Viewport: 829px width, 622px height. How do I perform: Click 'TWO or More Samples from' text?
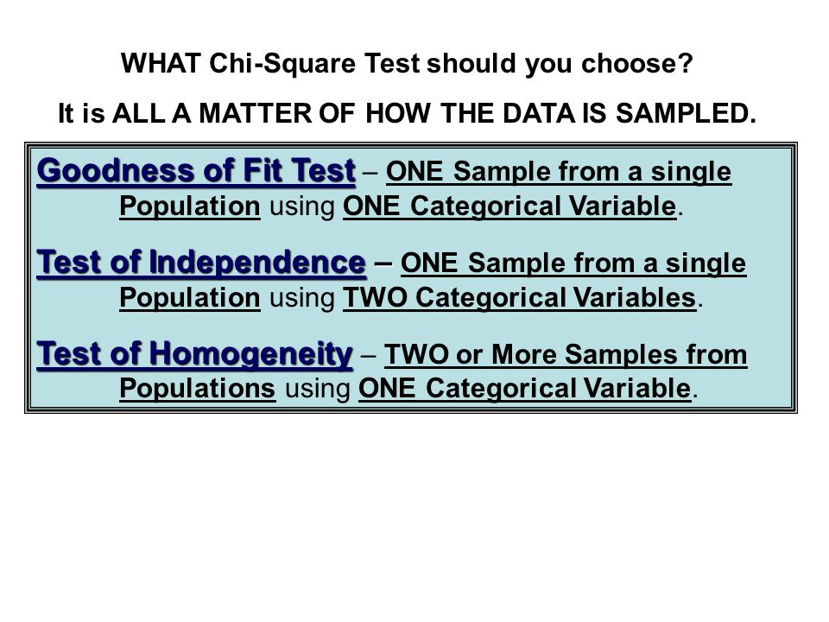pos(566,354)
